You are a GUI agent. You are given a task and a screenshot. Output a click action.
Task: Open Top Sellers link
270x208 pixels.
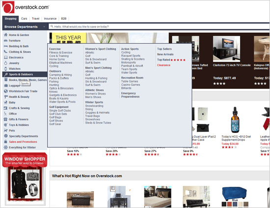tap(164, 49)
